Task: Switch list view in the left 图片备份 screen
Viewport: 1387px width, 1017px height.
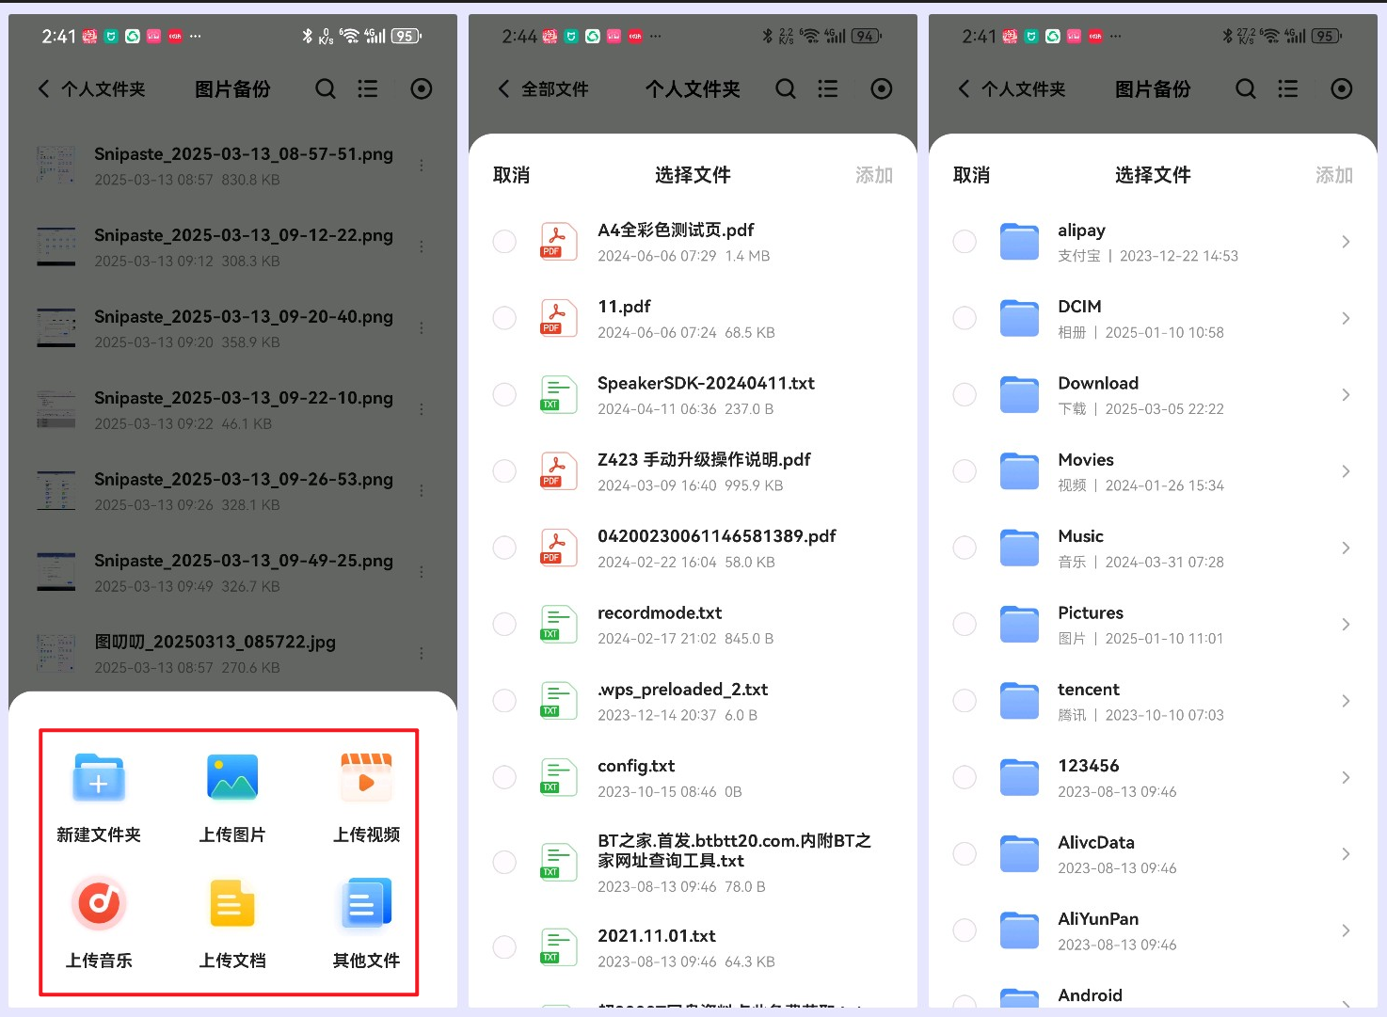Action: (368, 88)
